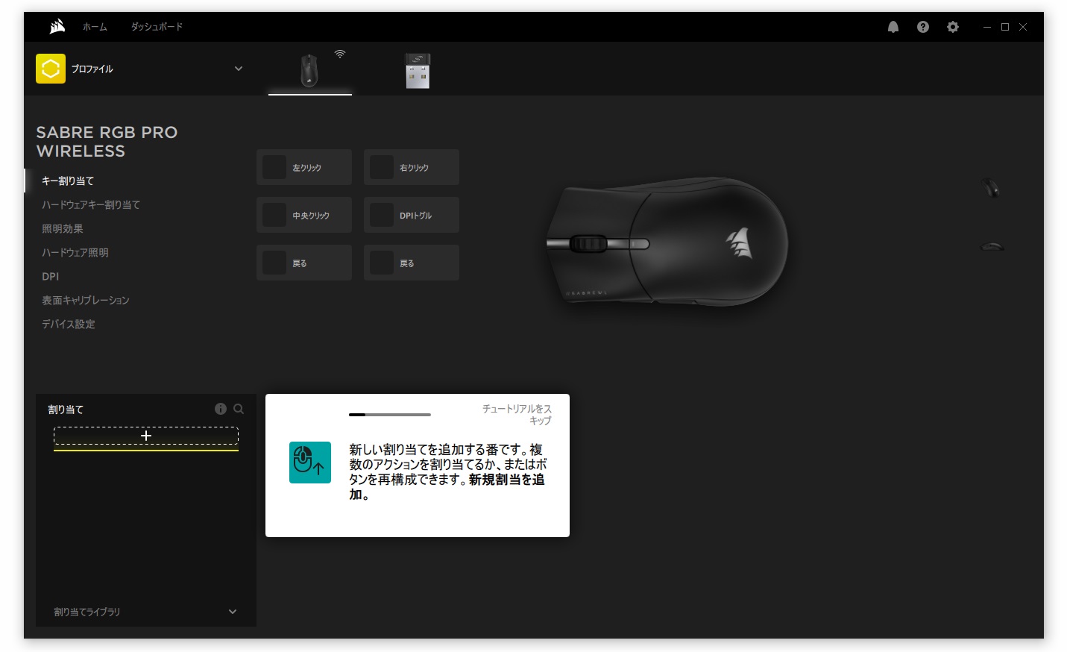Minimize the iCUE window
1067x652 pixels.
(987, 27)
